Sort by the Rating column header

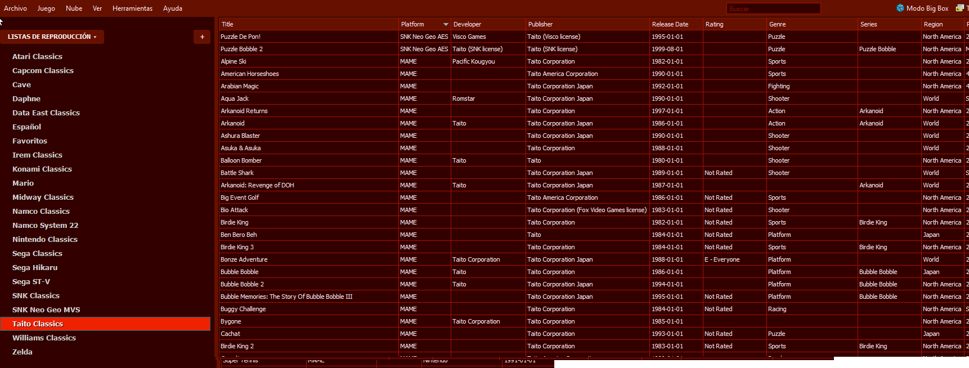pyautogui.click(x=734, y=24)
